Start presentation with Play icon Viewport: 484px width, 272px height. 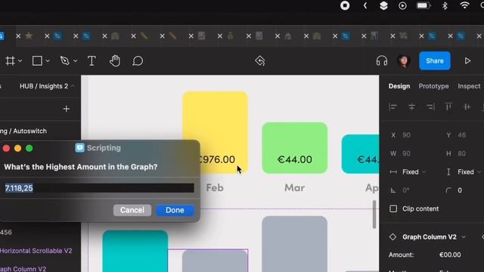point(467,60)
